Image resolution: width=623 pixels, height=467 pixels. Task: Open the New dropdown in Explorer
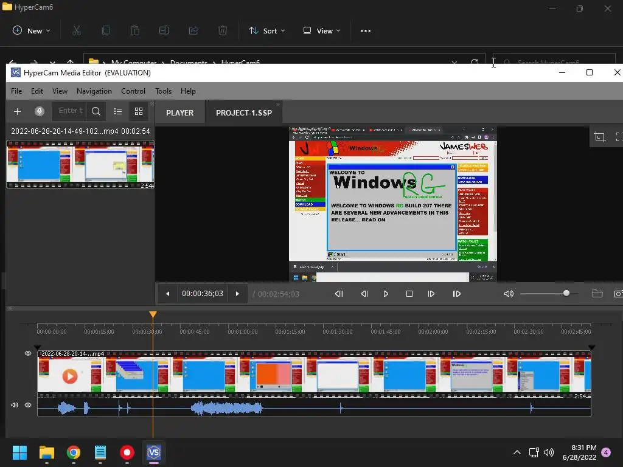point(32,30)
